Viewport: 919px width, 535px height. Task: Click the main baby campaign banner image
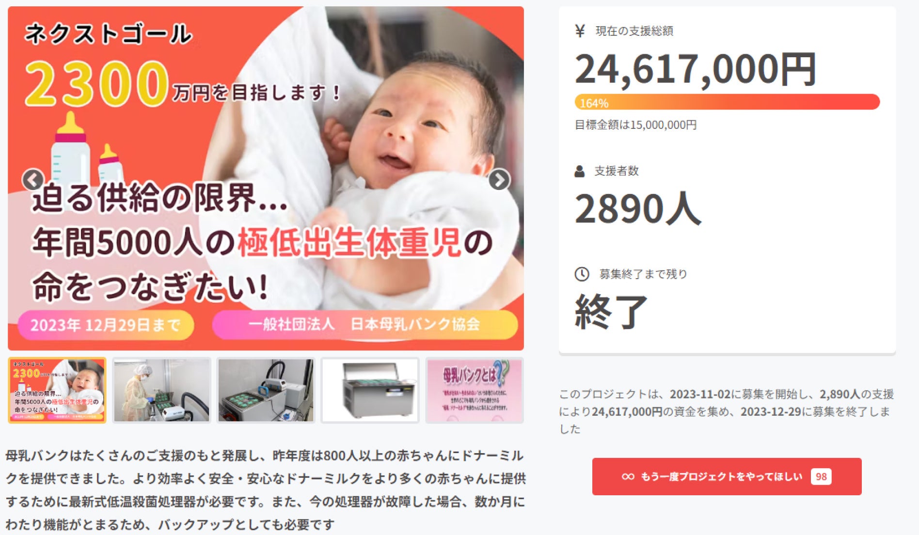(266, 178)
